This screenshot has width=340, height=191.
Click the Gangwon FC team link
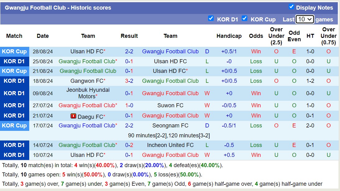(87, 81)
